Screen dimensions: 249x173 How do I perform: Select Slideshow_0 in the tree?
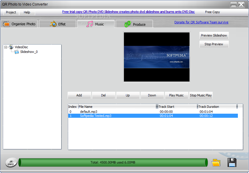[x=29, y=52]
